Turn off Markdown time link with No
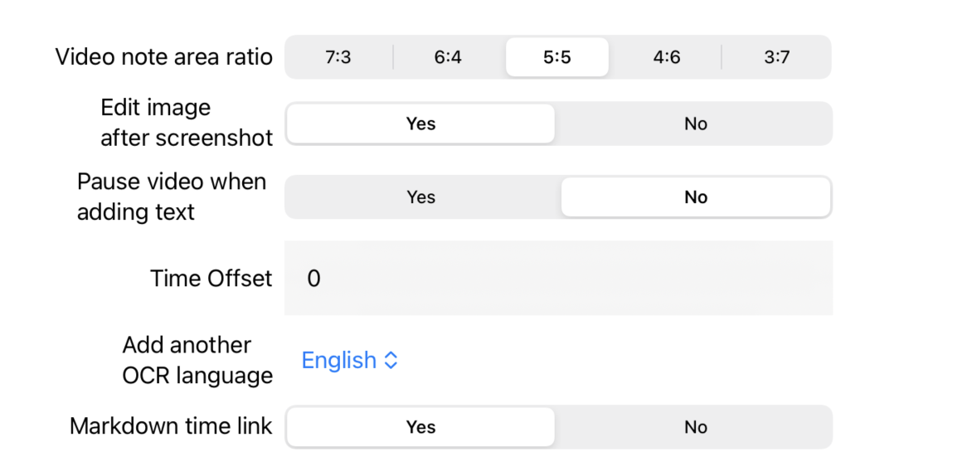Image resolution: width=967 pixels, height=476 pixels. click(x=695, y=427)
